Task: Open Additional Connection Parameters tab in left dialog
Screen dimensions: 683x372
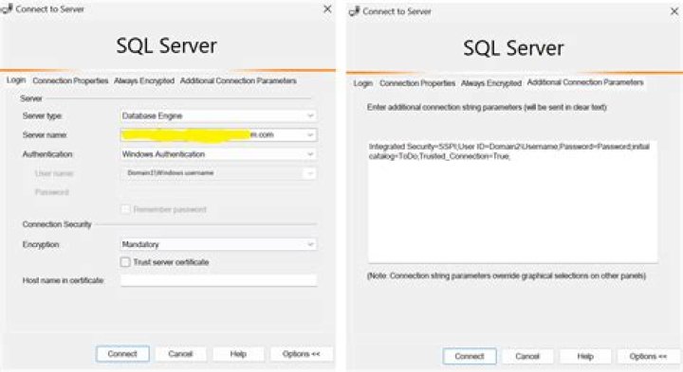Action: click(x=238, y=80)
